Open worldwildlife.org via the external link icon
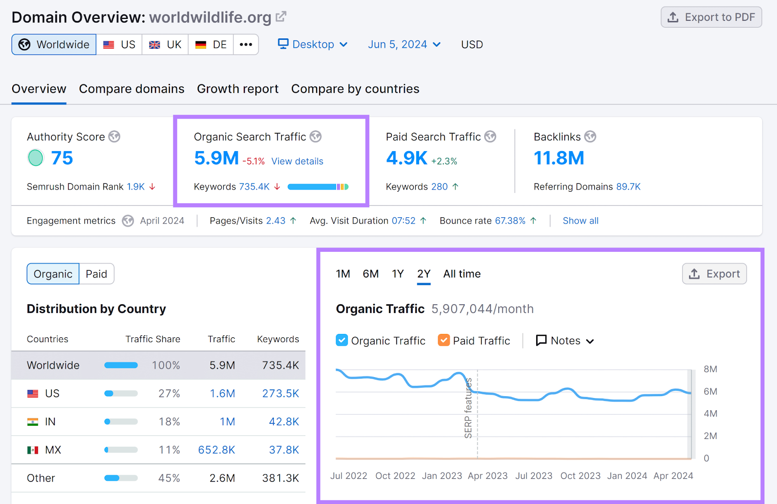777x504 pixels. 281,16
